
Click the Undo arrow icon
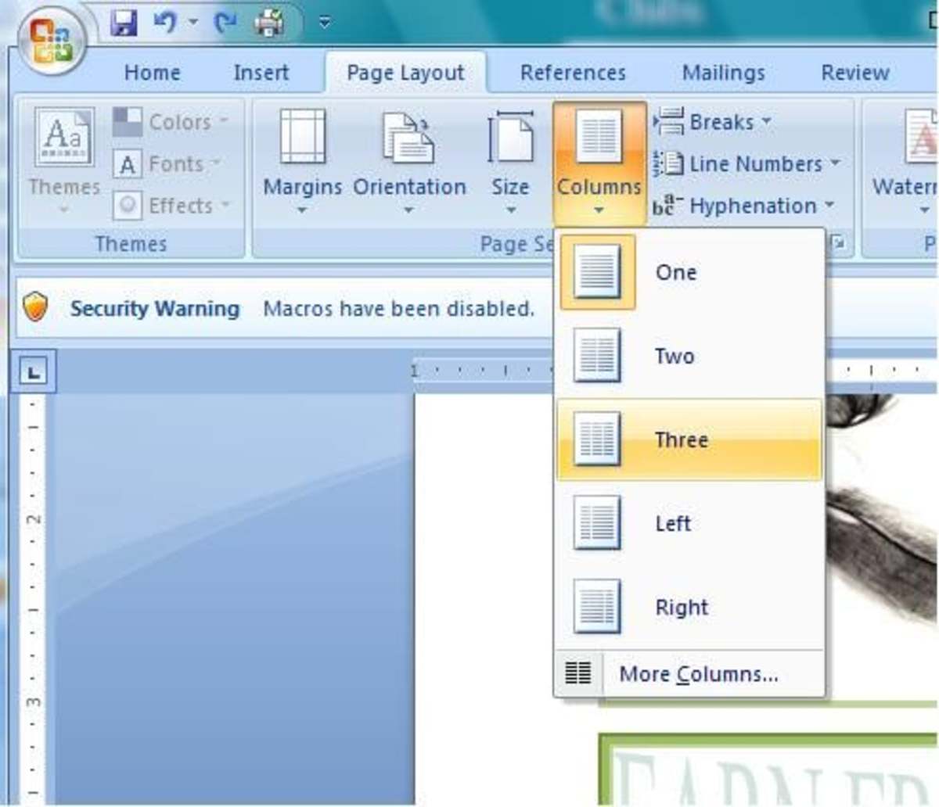click(x=165, y=23)
